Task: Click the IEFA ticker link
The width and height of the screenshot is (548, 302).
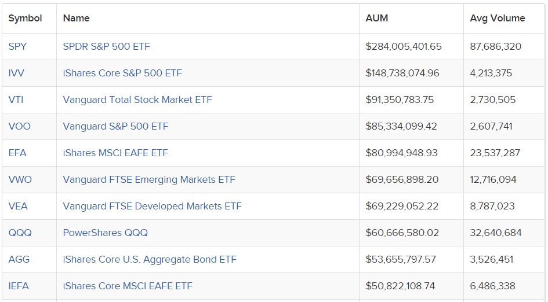Action: (x=19, y=286)
